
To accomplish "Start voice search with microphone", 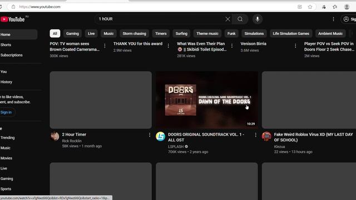I will pos(258,19).
